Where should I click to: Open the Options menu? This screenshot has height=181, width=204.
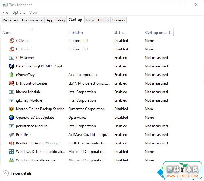(19, 13)
